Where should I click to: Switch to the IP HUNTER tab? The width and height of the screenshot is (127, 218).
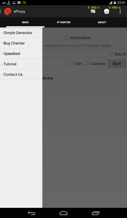(x=64, y=22)
